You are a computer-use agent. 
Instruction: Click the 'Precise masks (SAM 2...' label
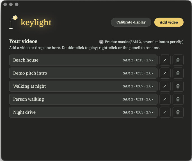tap(144, 42)
